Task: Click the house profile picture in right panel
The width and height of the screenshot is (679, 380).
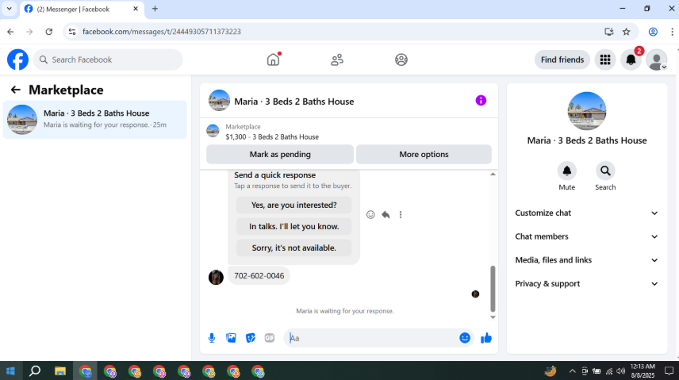Action: 587,111
